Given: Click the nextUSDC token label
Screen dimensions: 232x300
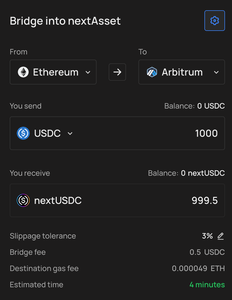Looking at the screenshot, I should tap(58, 201).
